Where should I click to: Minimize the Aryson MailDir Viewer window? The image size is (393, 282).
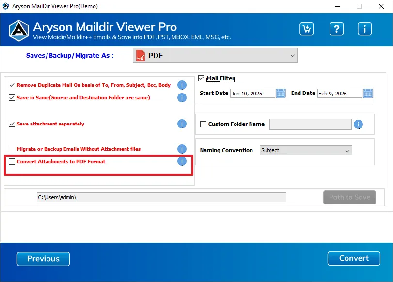[337, 6]
